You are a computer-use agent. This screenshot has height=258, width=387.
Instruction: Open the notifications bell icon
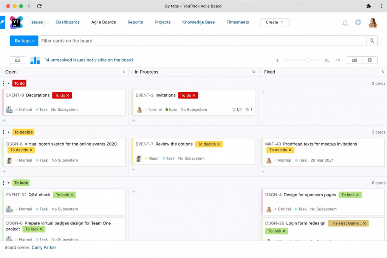(345, 23)
